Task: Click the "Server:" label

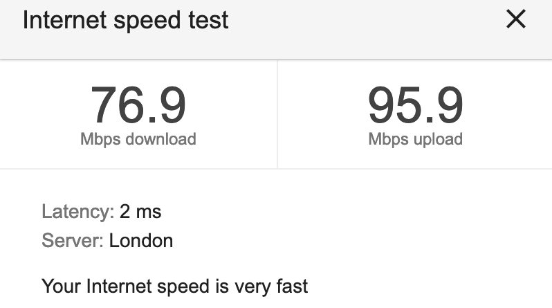Action: click(73, 241)
